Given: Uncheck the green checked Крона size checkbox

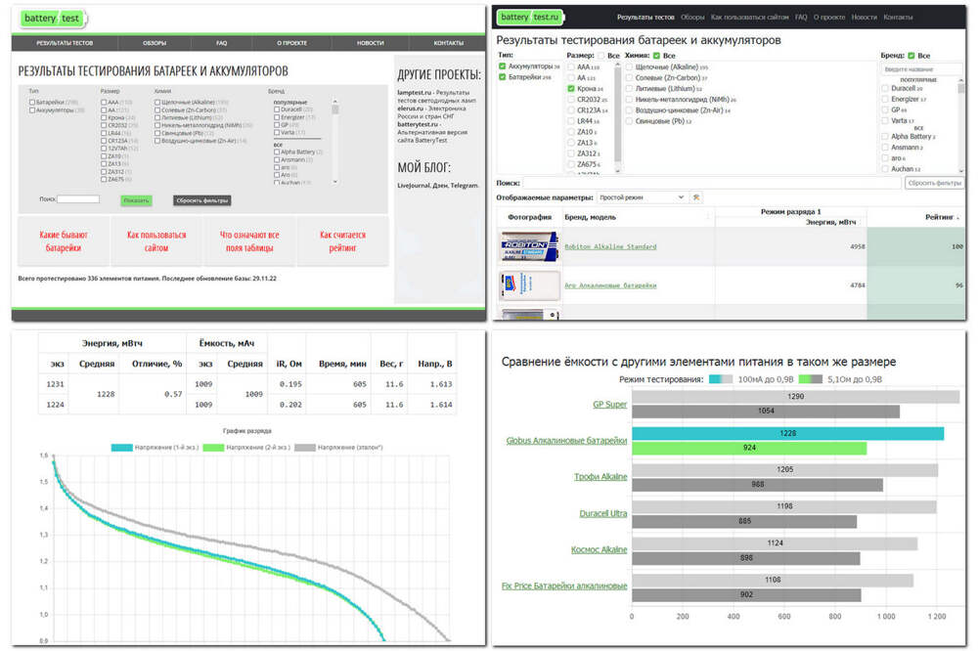Looking at the screenshot, I should click(571, 89).
